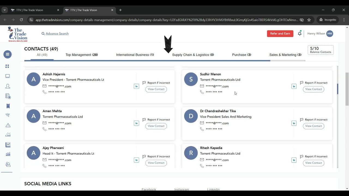This screenshot has height=196, width=349.
Task: Click the contact tabs horizontal scrollbar
Action: pos(147,60)
